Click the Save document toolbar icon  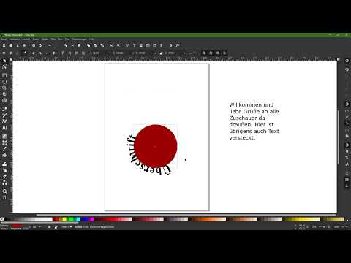pyautogui.click(x=18, y=45)
